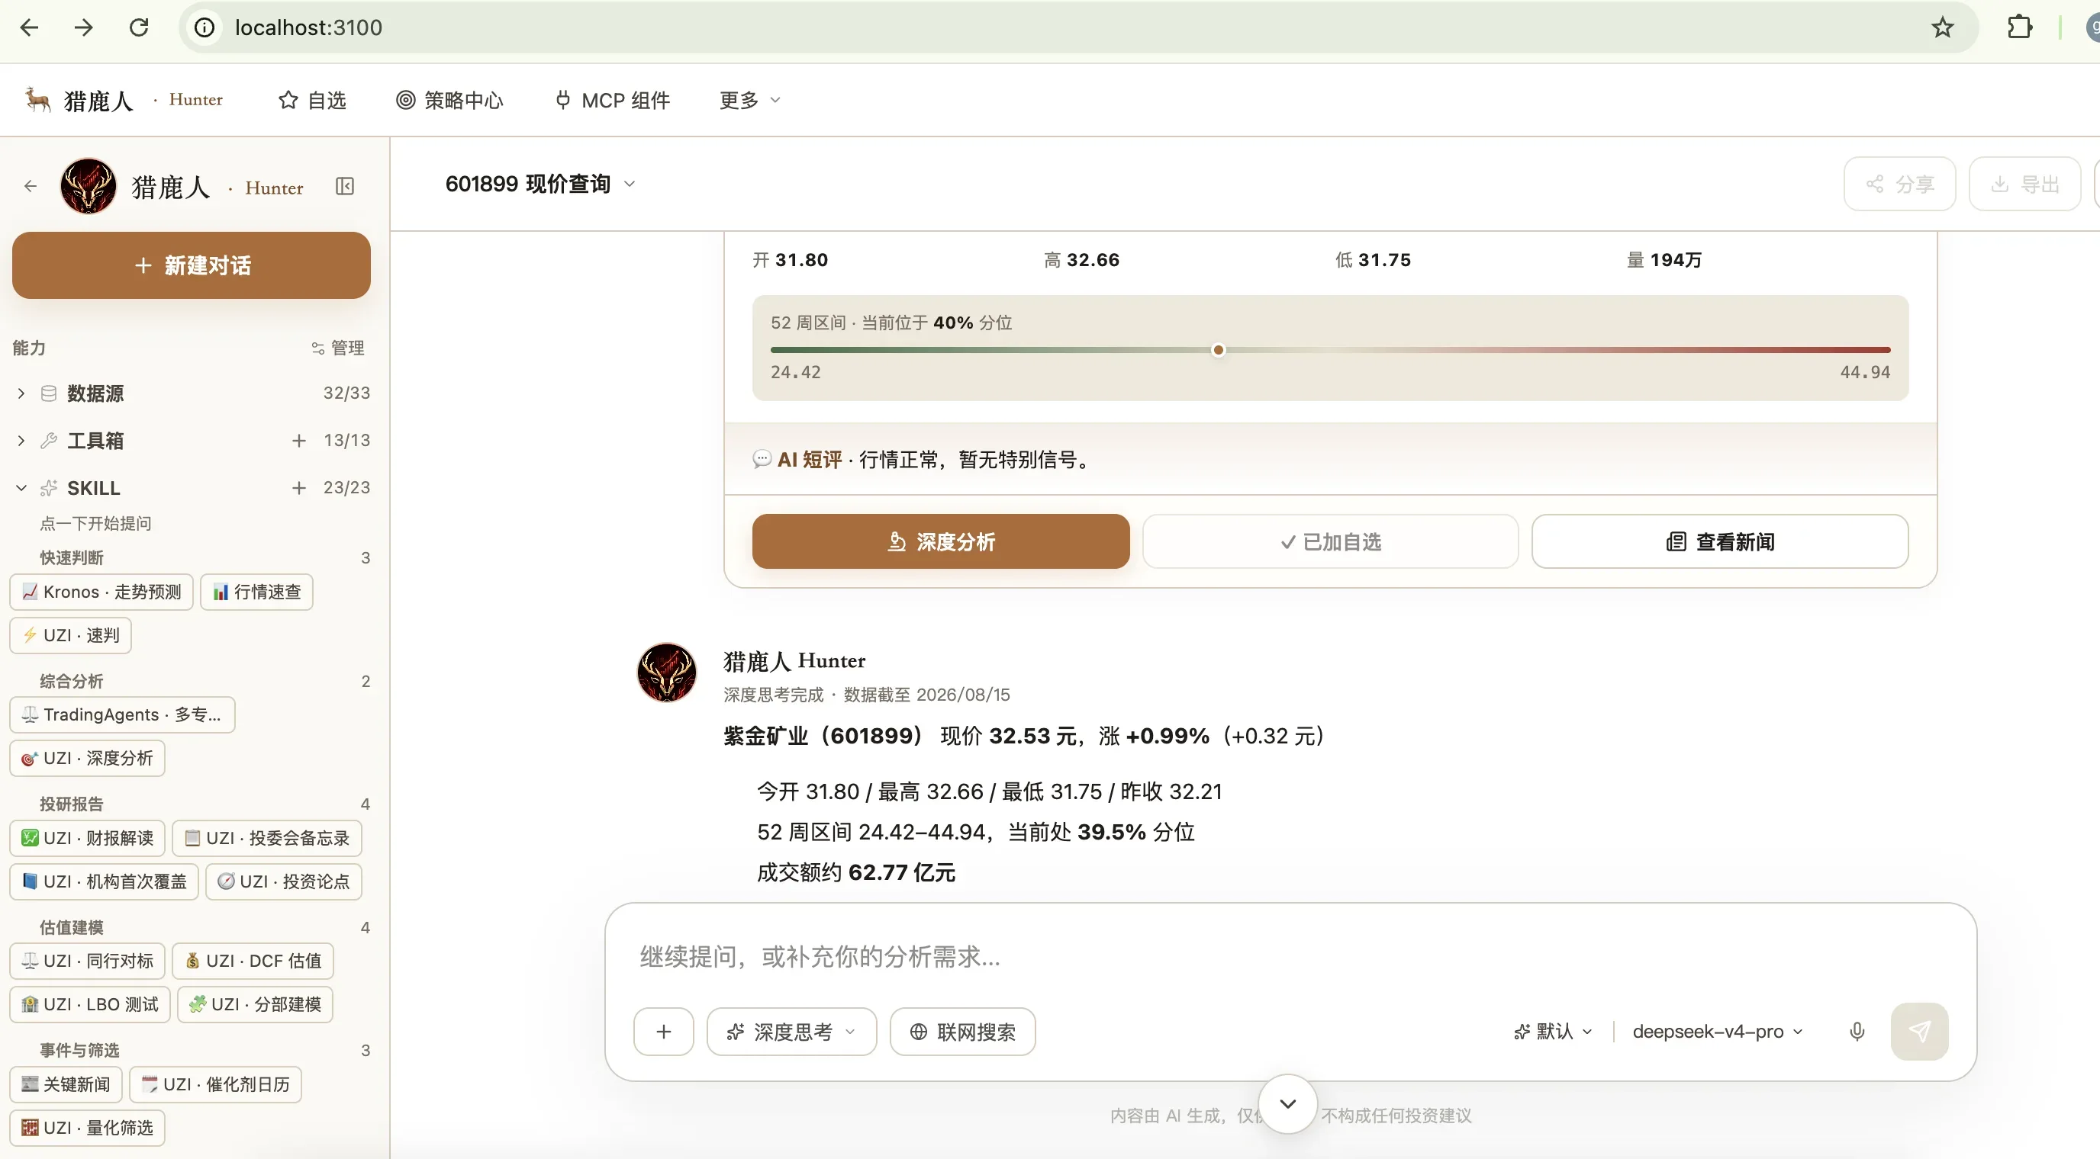Image resolution: width=2100 pixels, height=1159 pixels.
Task: Click the browser back arrow
Action: tap(29, 27)
